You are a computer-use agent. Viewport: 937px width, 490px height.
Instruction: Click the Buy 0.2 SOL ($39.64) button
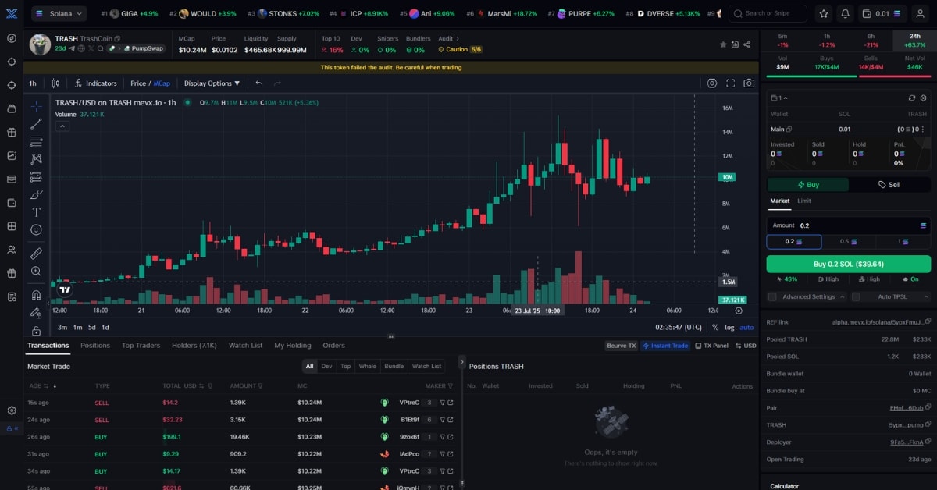pyautogui.click(x=848, y=264)
